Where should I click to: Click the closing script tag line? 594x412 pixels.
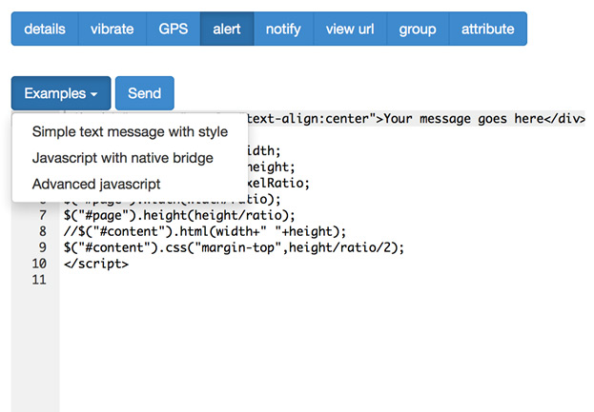point(96,264)
